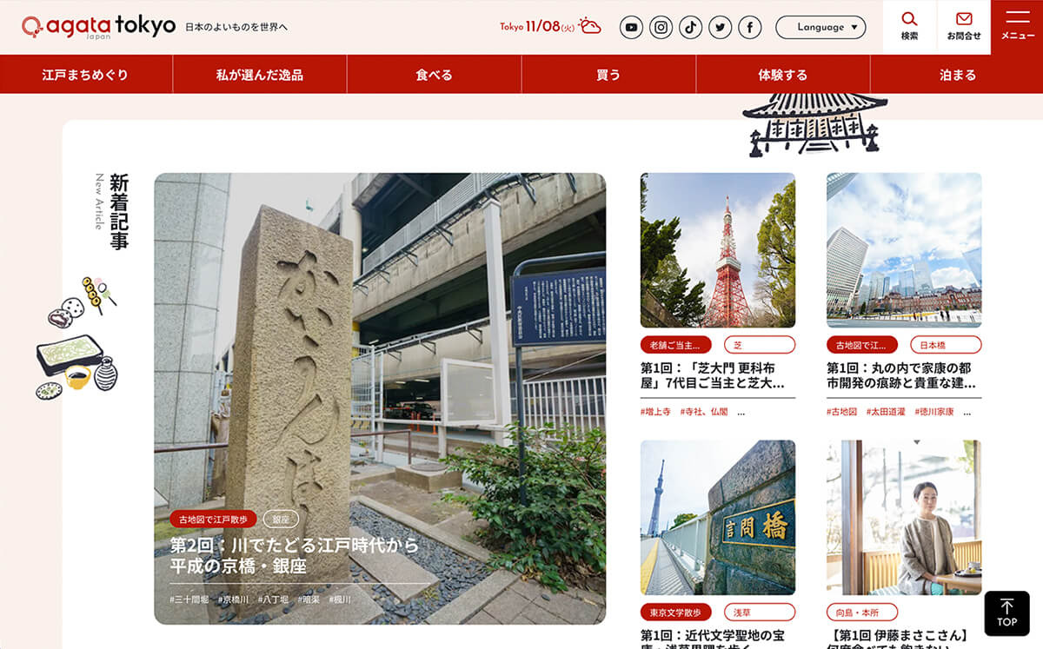Open the Twitter social icon
The height and width of the screenshot is (649, 1043).
click(x=720, y=28)
